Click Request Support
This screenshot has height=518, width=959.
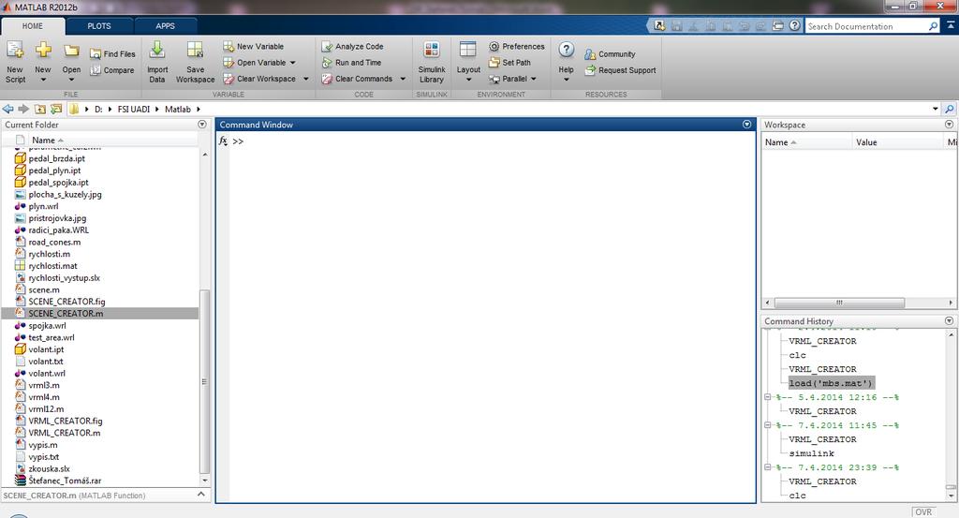pos(620,70)
